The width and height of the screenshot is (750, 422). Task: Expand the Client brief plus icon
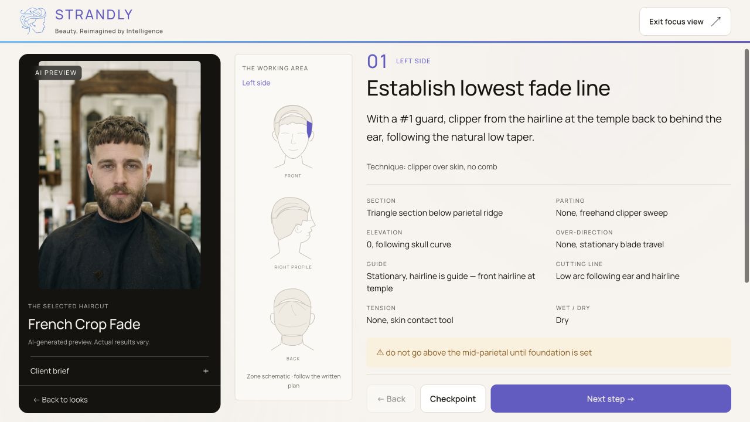pos(206,371)
